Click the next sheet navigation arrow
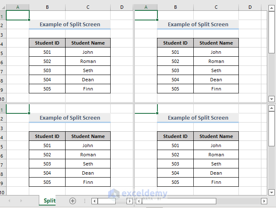 tap(21, 200)
